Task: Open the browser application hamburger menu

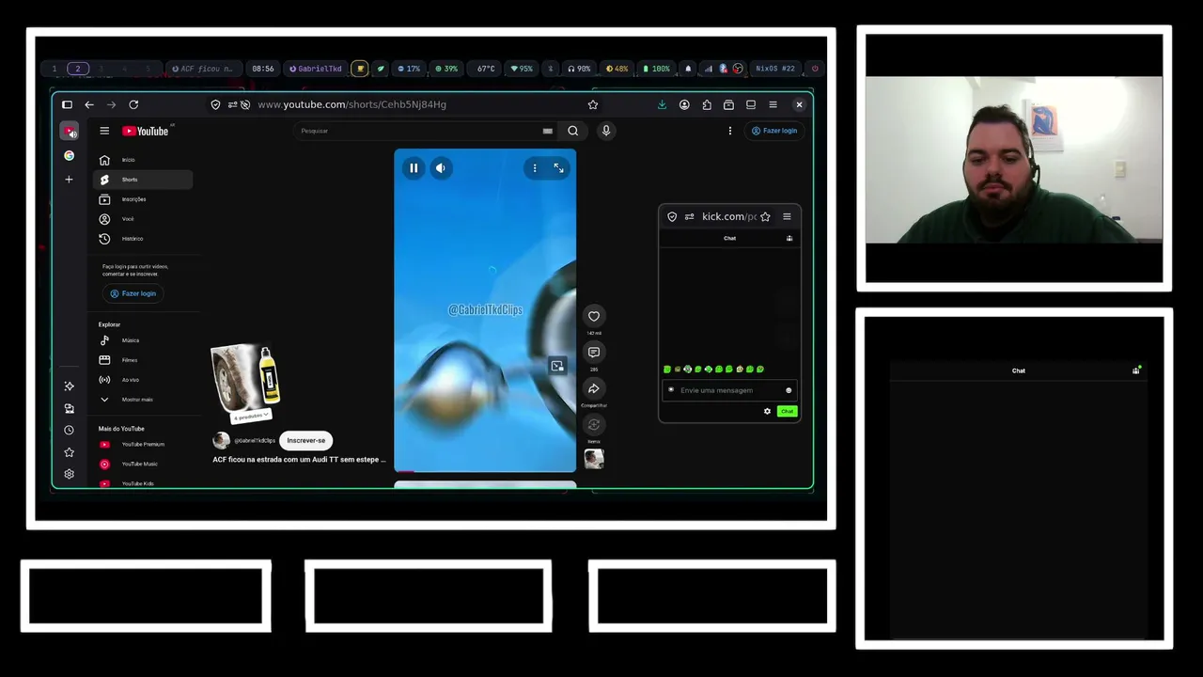Action: [773, 104]
